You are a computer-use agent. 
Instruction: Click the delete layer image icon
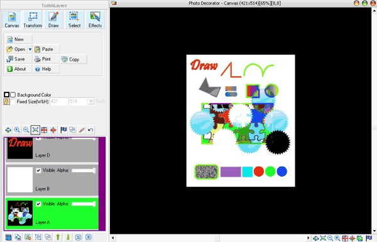pos(28,238)
